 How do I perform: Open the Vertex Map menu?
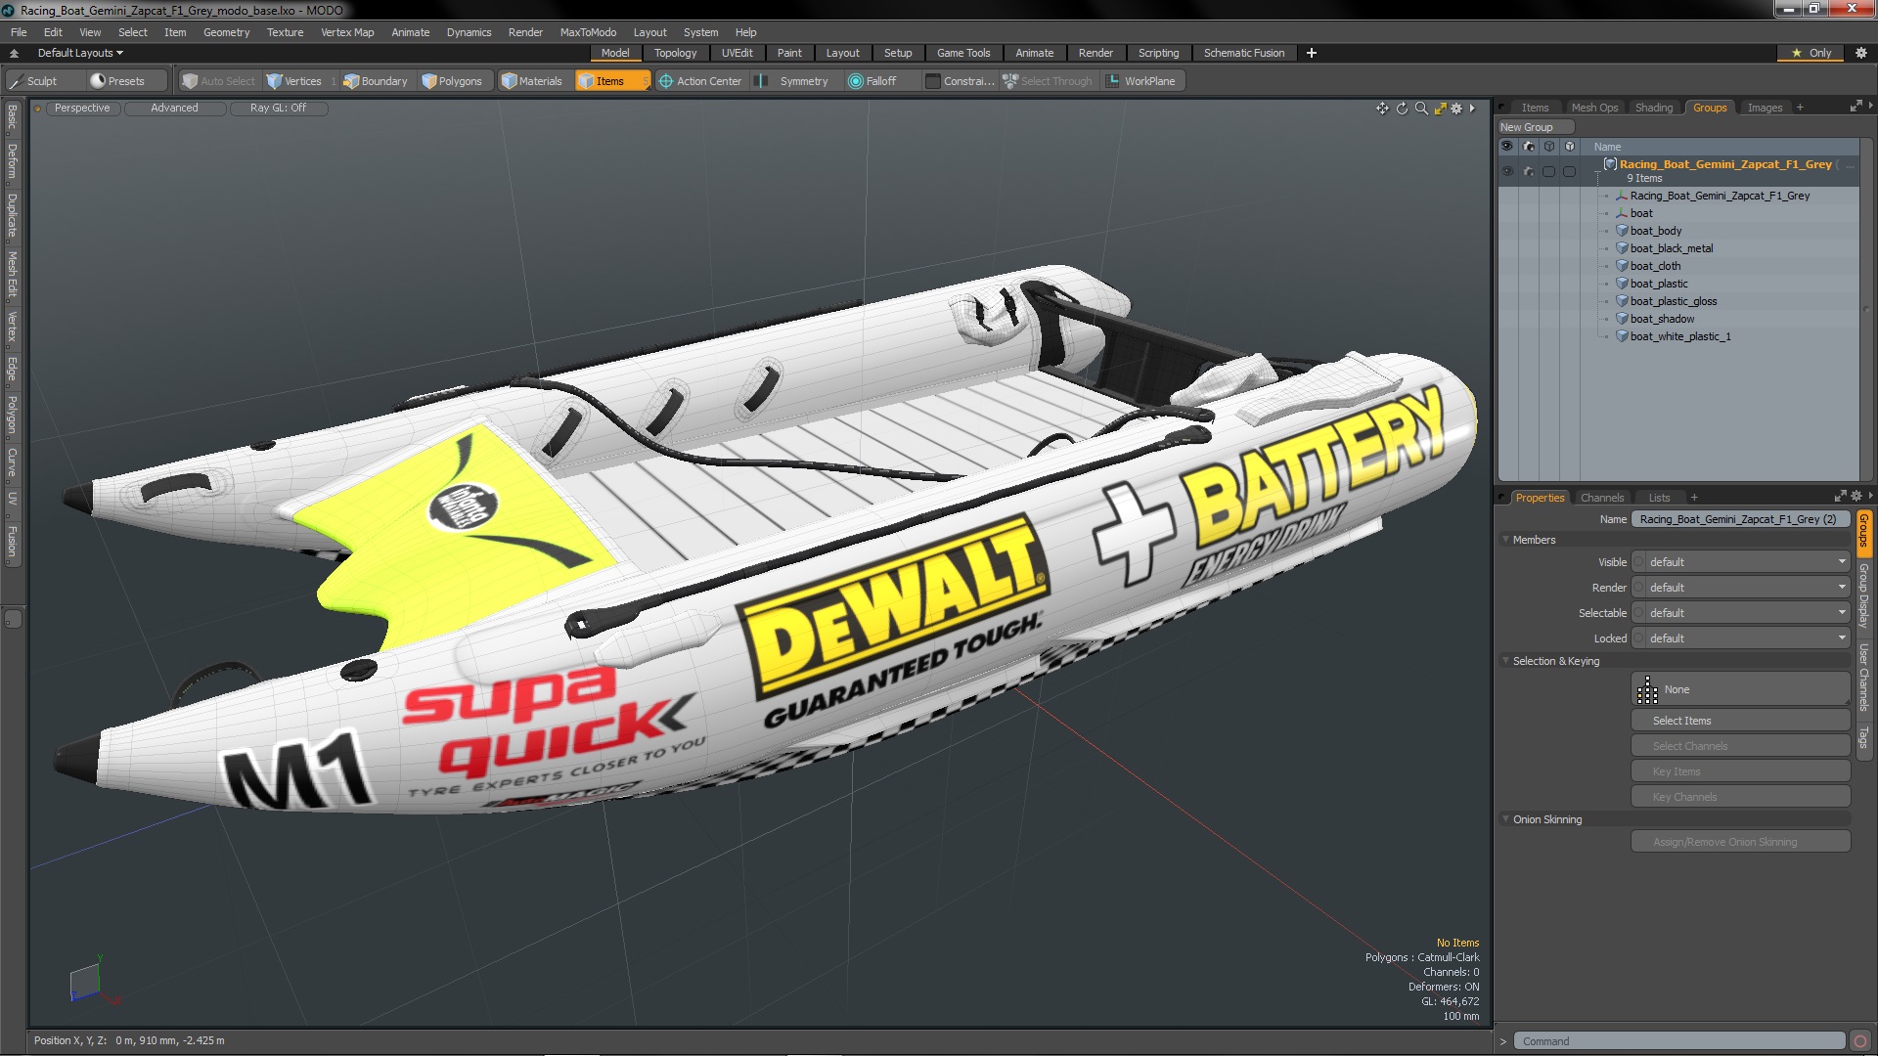[347, 32]
